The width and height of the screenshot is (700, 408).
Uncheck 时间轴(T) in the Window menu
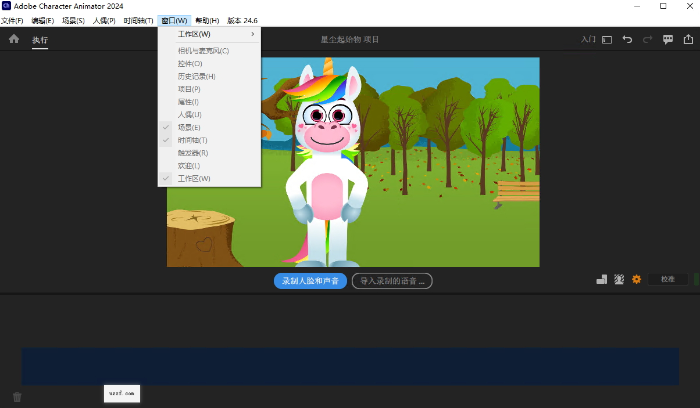pos(192,140)
